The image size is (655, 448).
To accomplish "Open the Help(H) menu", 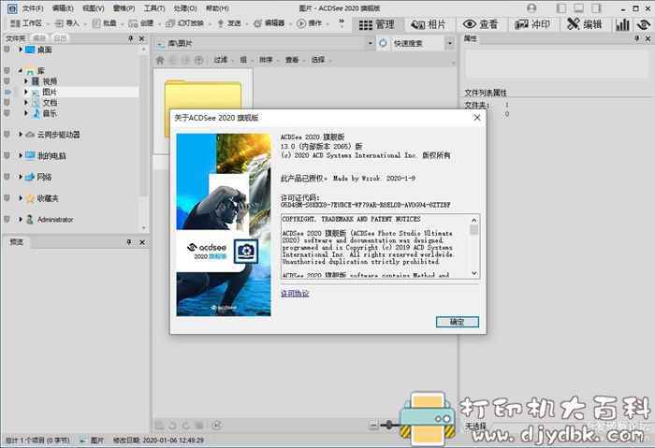I will [217, 8].
